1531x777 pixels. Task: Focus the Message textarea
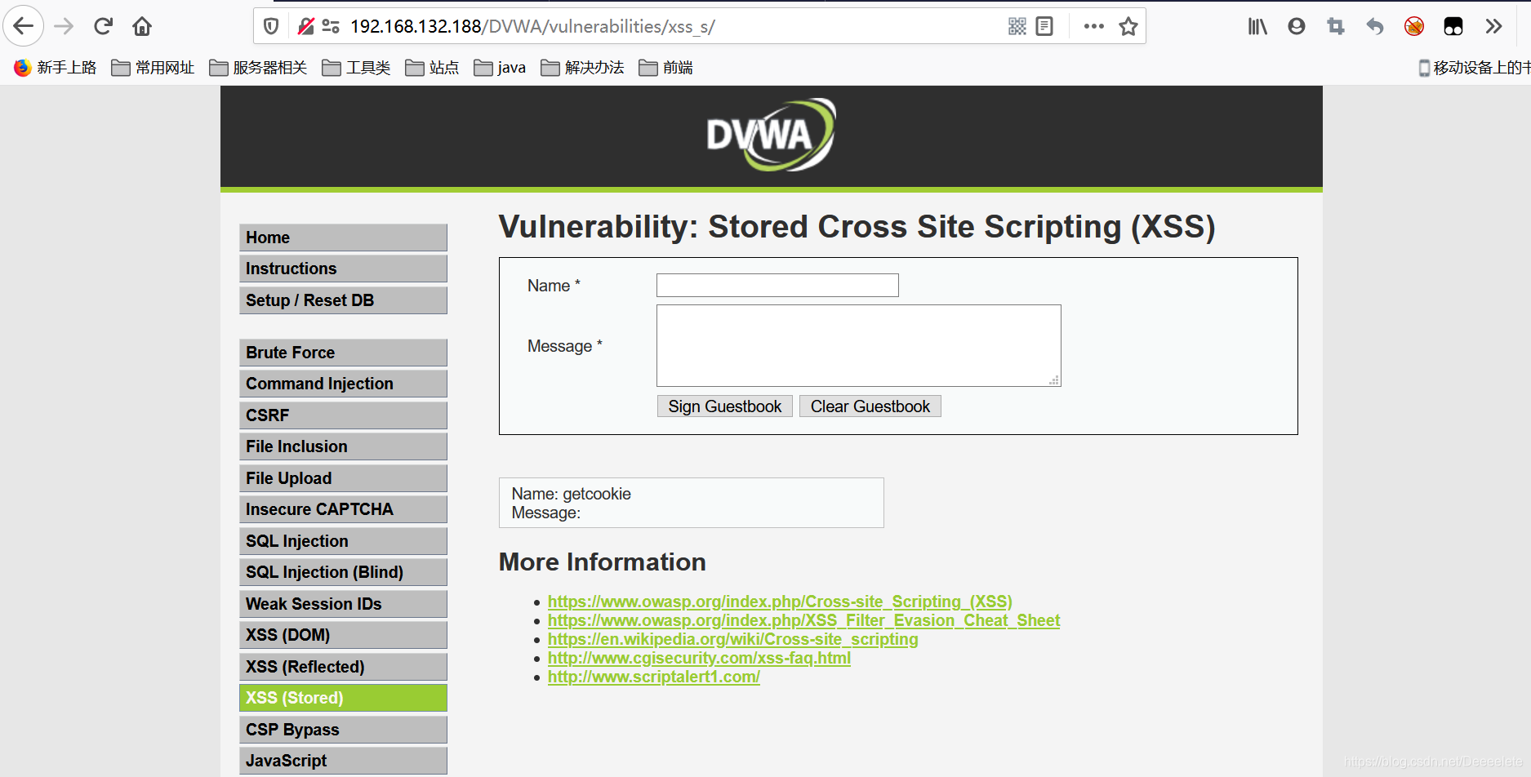(x=859, y=345)
